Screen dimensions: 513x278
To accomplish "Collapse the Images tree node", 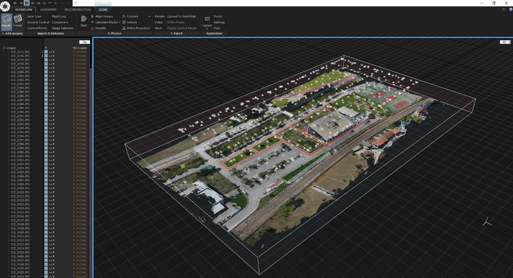I will [4, 48].
